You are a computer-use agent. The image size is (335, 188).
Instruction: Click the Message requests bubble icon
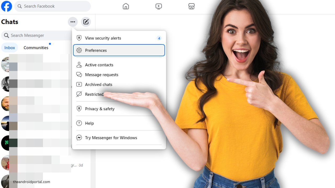pyautogui.click(x=79, y=75)
